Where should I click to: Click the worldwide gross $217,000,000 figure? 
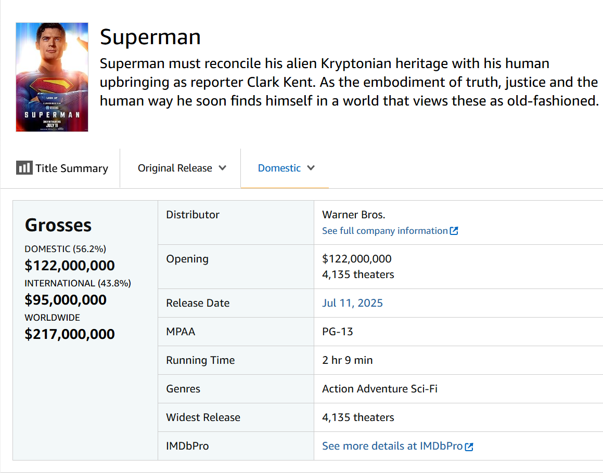(x=70, y=334)
